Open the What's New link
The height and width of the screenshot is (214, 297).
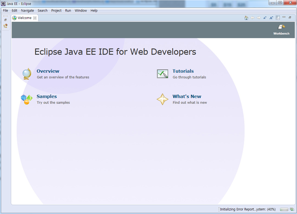pos(187,96)
